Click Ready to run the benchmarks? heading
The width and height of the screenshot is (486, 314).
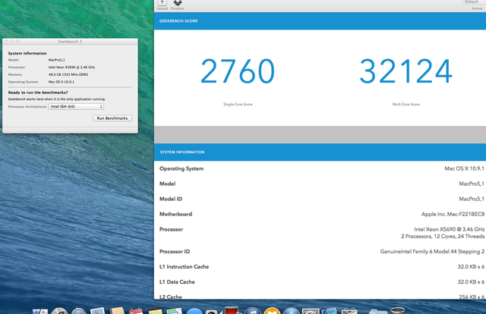click(38, 93)
